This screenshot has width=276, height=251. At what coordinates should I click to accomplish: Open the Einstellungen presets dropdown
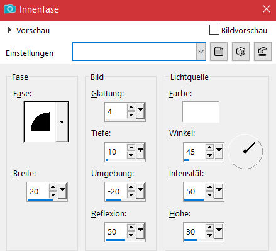coord(201,52)
